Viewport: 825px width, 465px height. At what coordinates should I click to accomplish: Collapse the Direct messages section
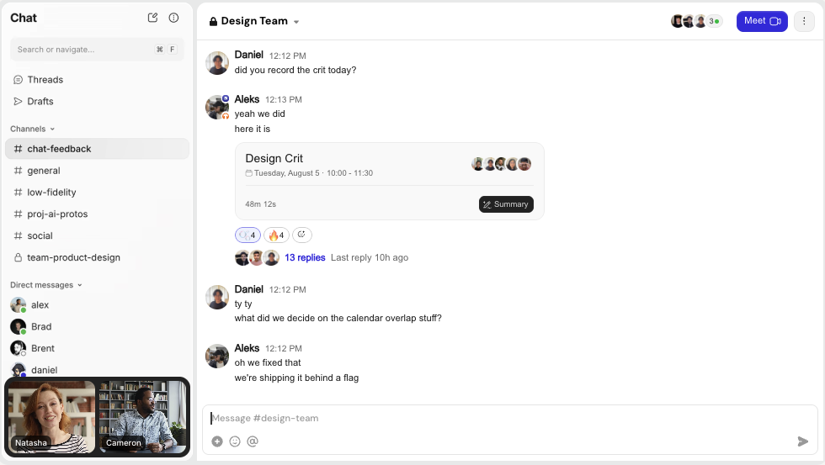tap(80, 285)
